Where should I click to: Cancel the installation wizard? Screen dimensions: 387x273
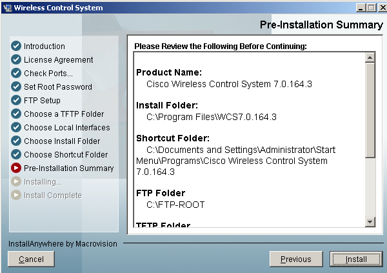(31, 259)
